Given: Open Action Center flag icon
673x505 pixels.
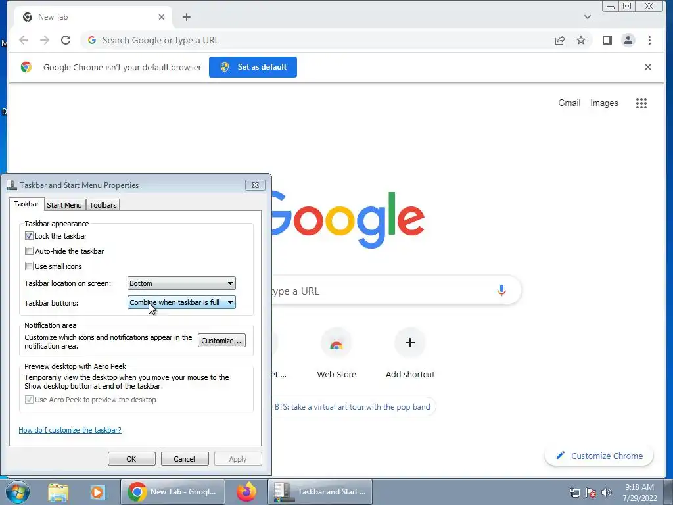Looking at the screenshot, I should pos(591,493).
